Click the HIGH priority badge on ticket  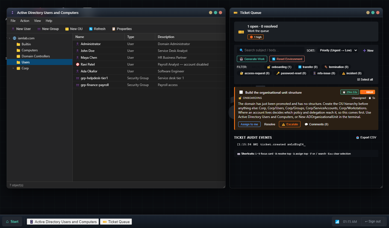(367, 92)
